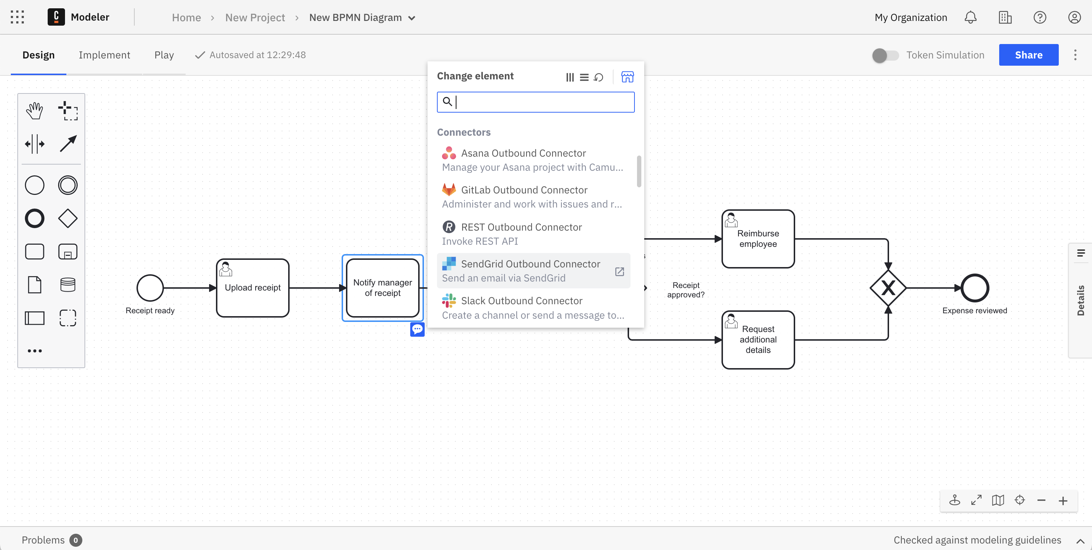This screenshot has height=550, width=1092.
Task: Expand the New BPMN Diagram dropdown
Action: click(411, 18)
